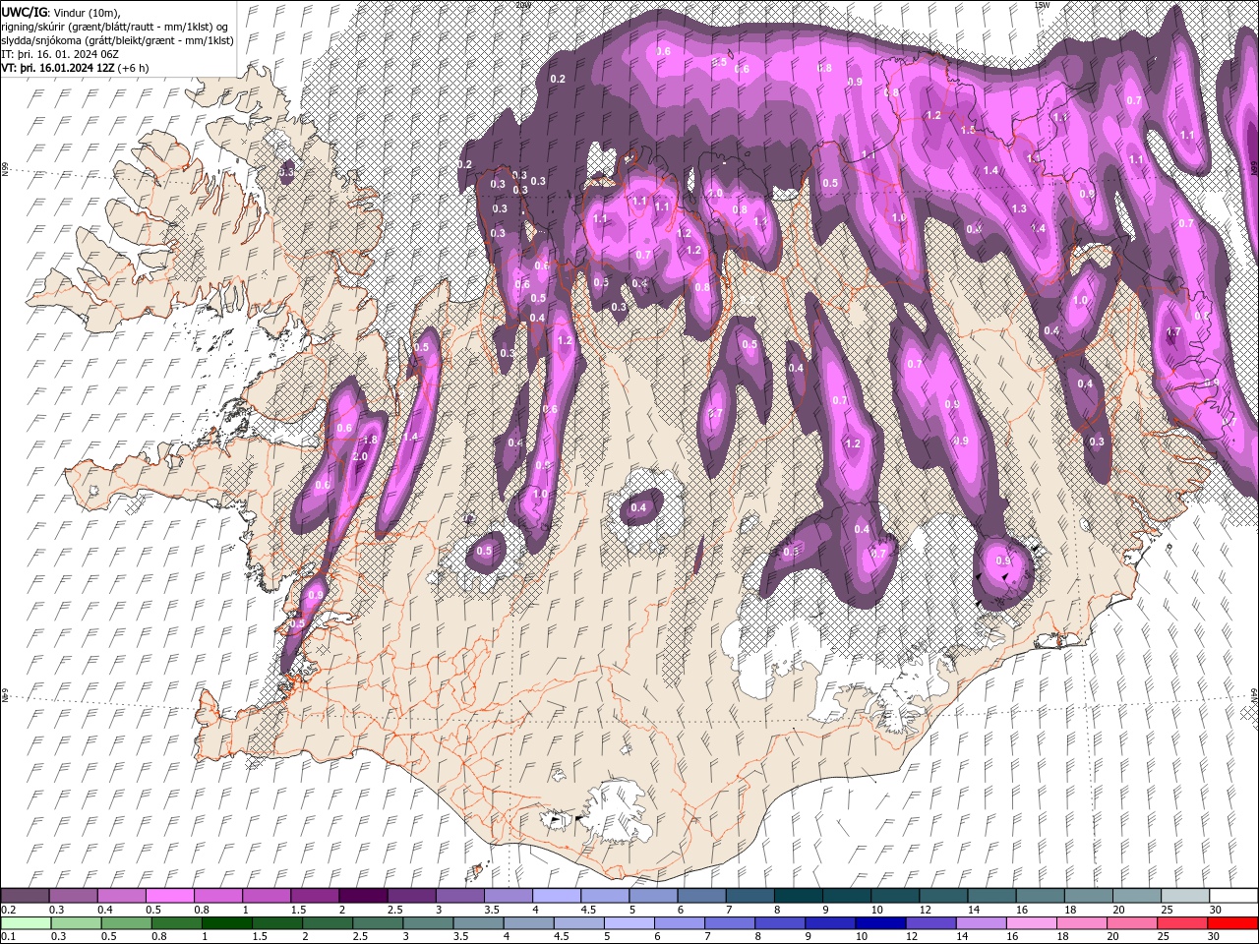Click the "slydda/snjókoma" caption line
This screenshot has width=1259, height=944.
tap(117, 40)
